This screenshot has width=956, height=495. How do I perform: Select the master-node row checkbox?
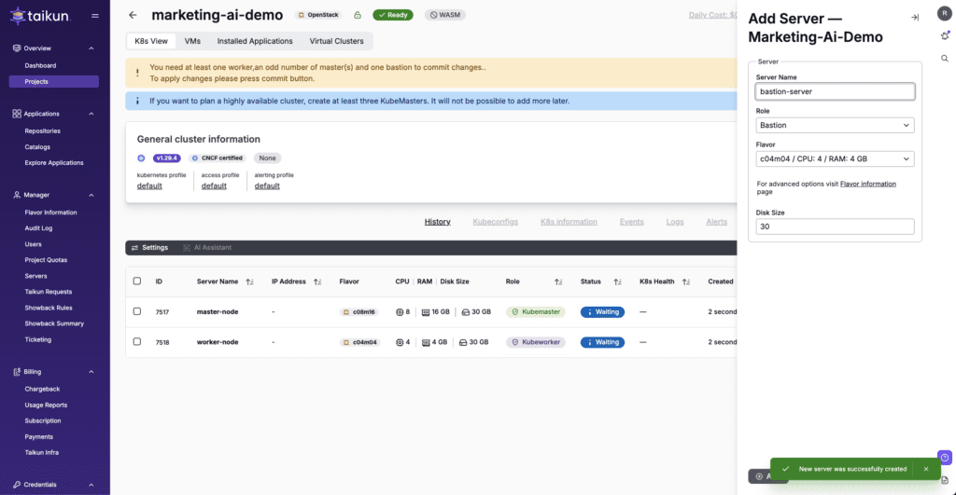137,311
